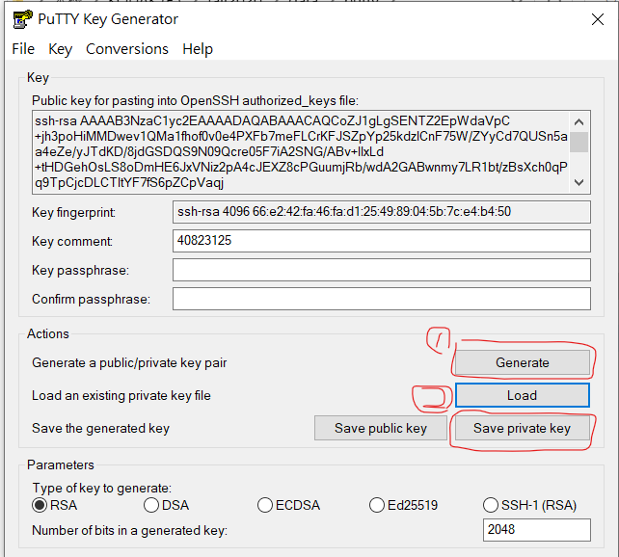
Task: Click the PuTTY Key Generator title icon
Action: (x=22, y=19)
